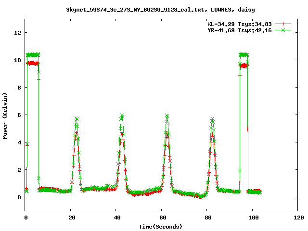Image resolution: width=308 pixels, height=231 pixels.
Task: Select the XL-34.29 Tsys:34.83 legend label
Action: (x=240, y=24)
